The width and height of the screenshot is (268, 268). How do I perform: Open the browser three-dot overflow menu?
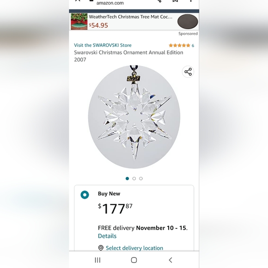[191, 0]
